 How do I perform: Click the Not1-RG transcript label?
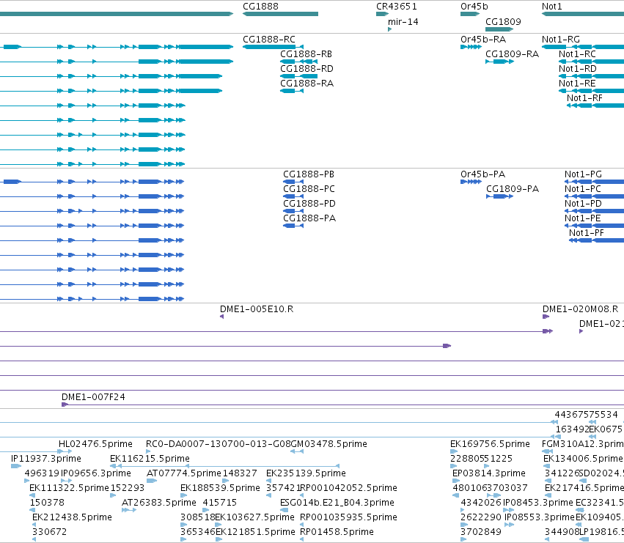[560, 40]
